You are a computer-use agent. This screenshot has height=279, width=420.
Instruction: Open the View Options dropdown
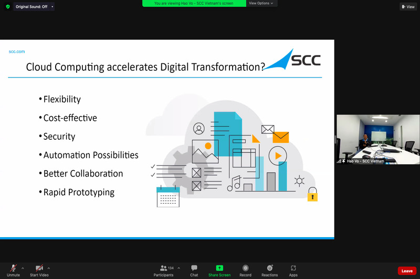[261, 3]
